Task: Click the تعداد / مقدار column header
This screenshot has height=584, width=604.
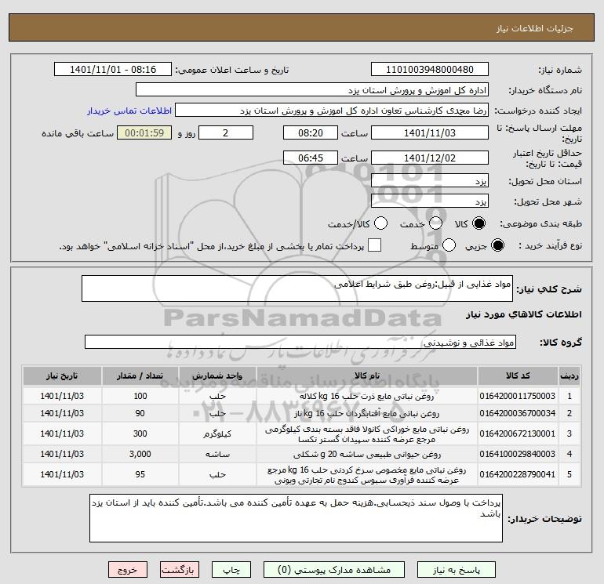Action: (x=140, y=375)
